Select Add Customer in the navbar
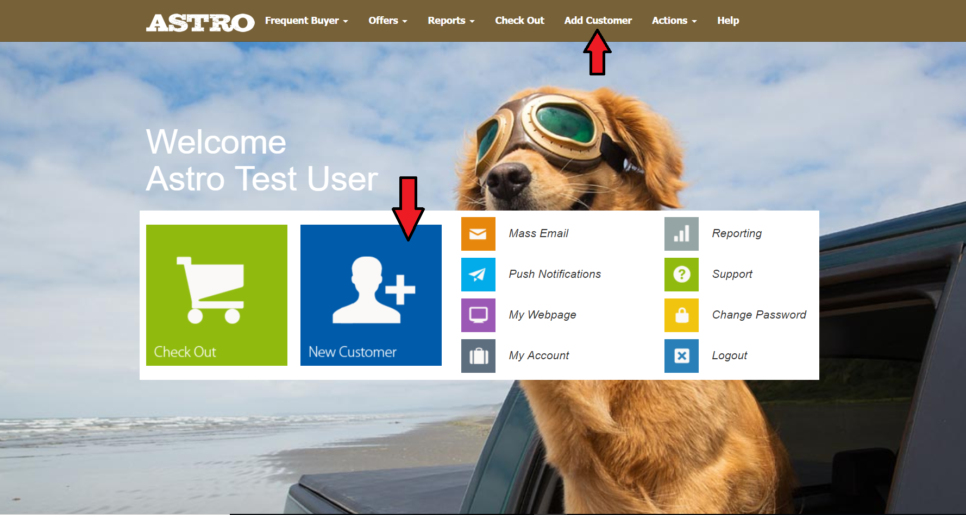 coord(598,21)
